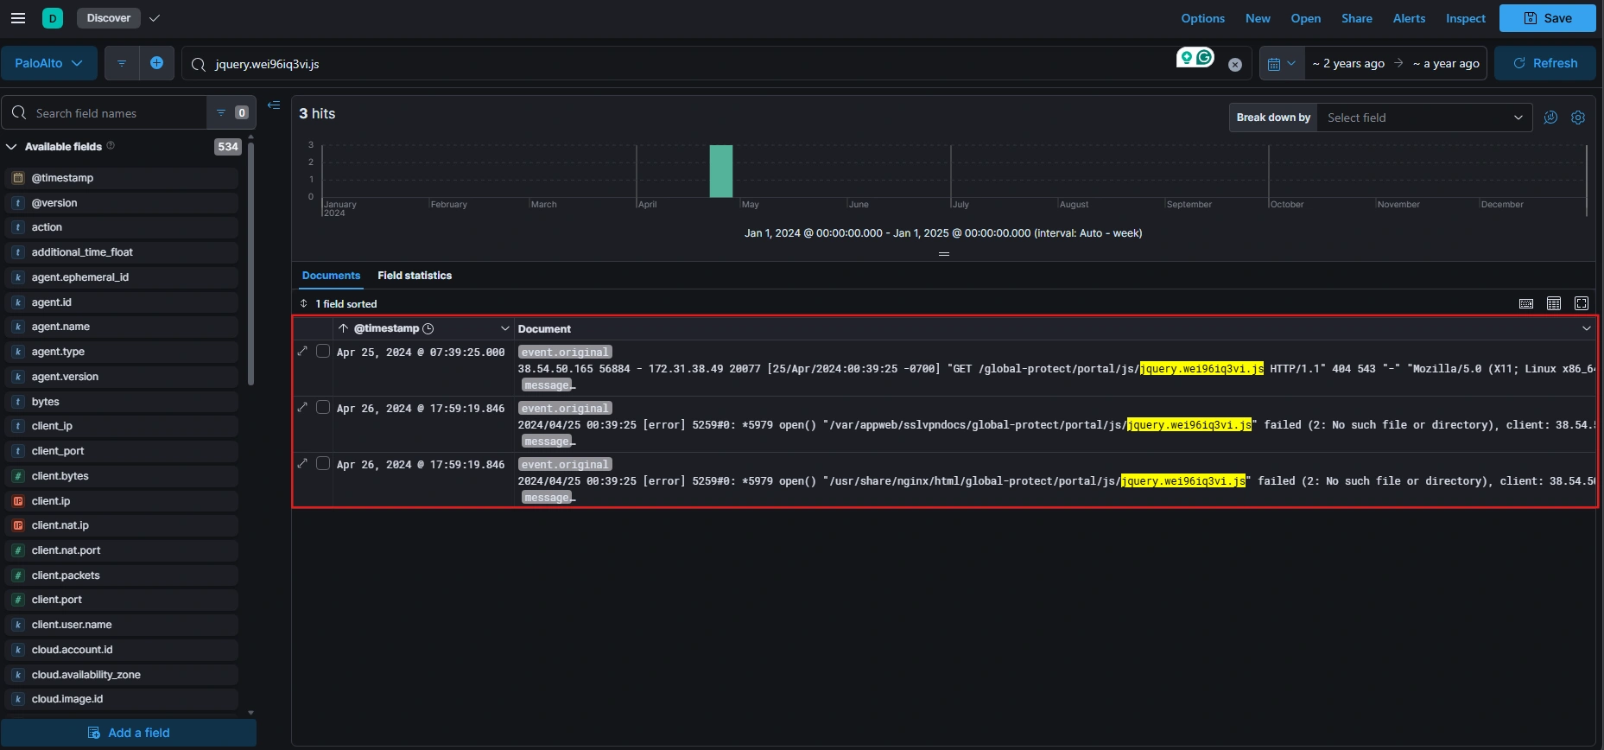Switch to the Field statistics tab
1604x750 pixels.
(x=415, y=276)
